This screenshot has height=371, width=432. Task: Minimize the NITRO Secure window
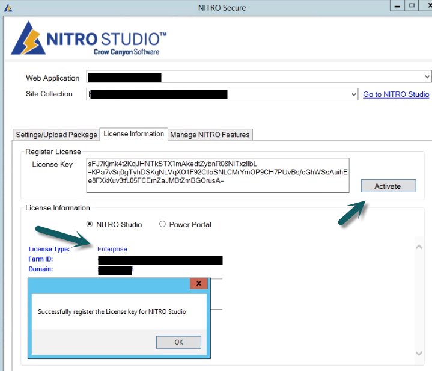(397, 6)
